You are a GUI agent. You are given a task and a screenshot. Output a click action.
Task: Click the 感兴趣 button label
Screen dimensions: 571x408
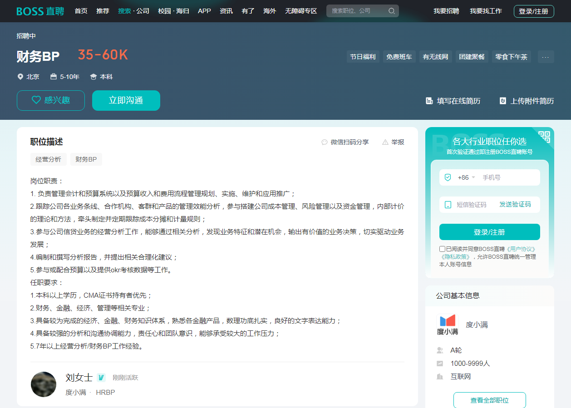click(57, 100)
